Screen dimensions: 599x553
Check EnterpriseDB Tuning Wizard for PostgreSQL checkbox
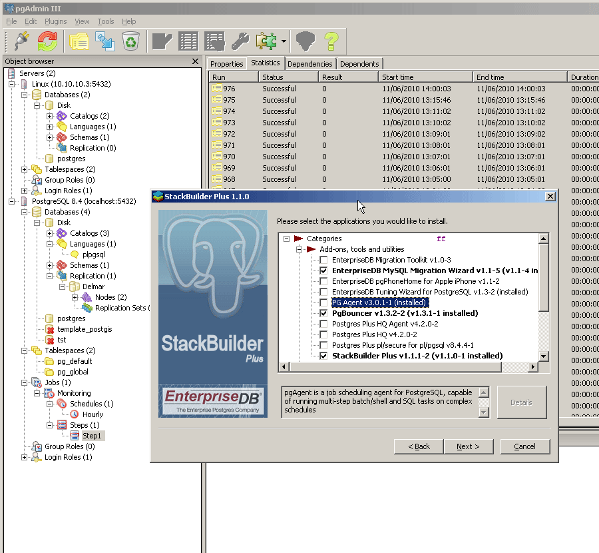(323, 292)
